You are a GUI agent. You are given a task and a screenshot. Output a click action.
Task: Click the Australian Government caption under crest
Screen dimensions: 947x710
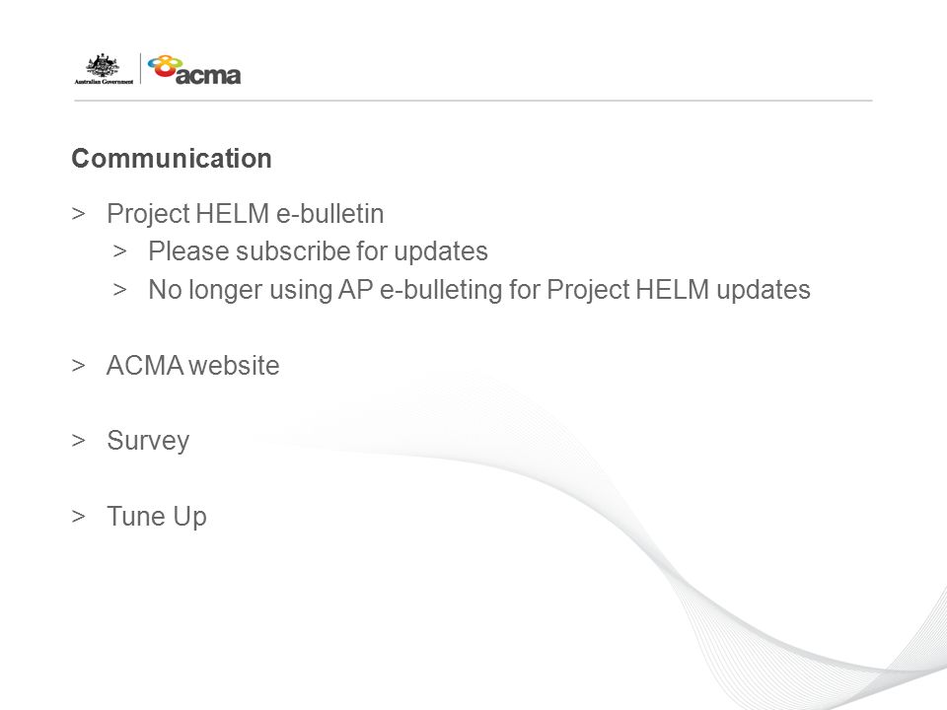click(x=104, y=82)
